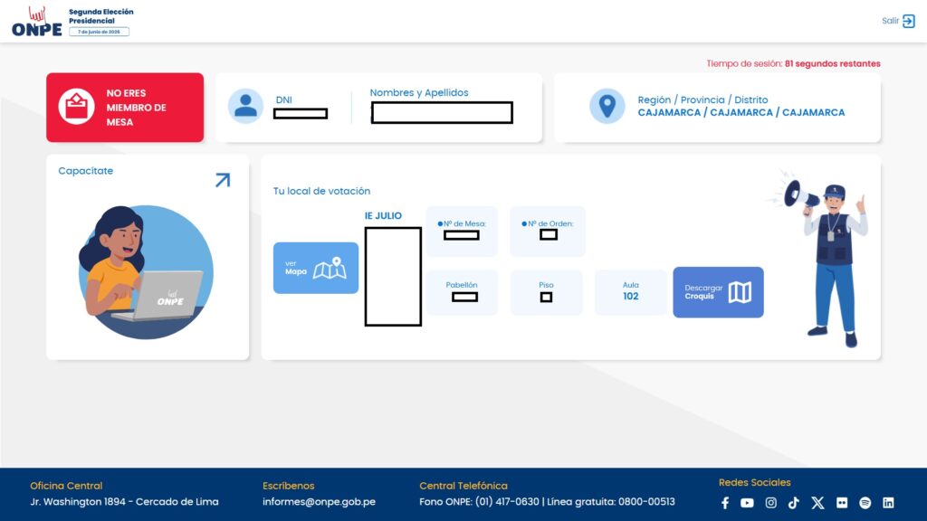
Task: Open the ONPE TikTok icon
Action: tap(793, 503)
